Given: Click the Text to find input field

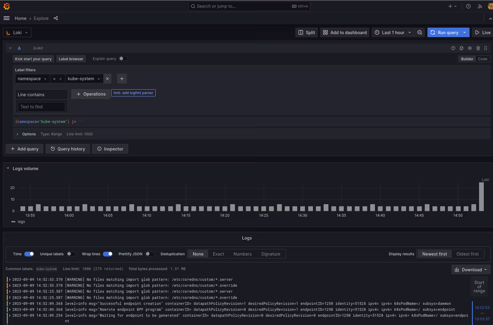Looking at the screenshot, I should point(41,107).
